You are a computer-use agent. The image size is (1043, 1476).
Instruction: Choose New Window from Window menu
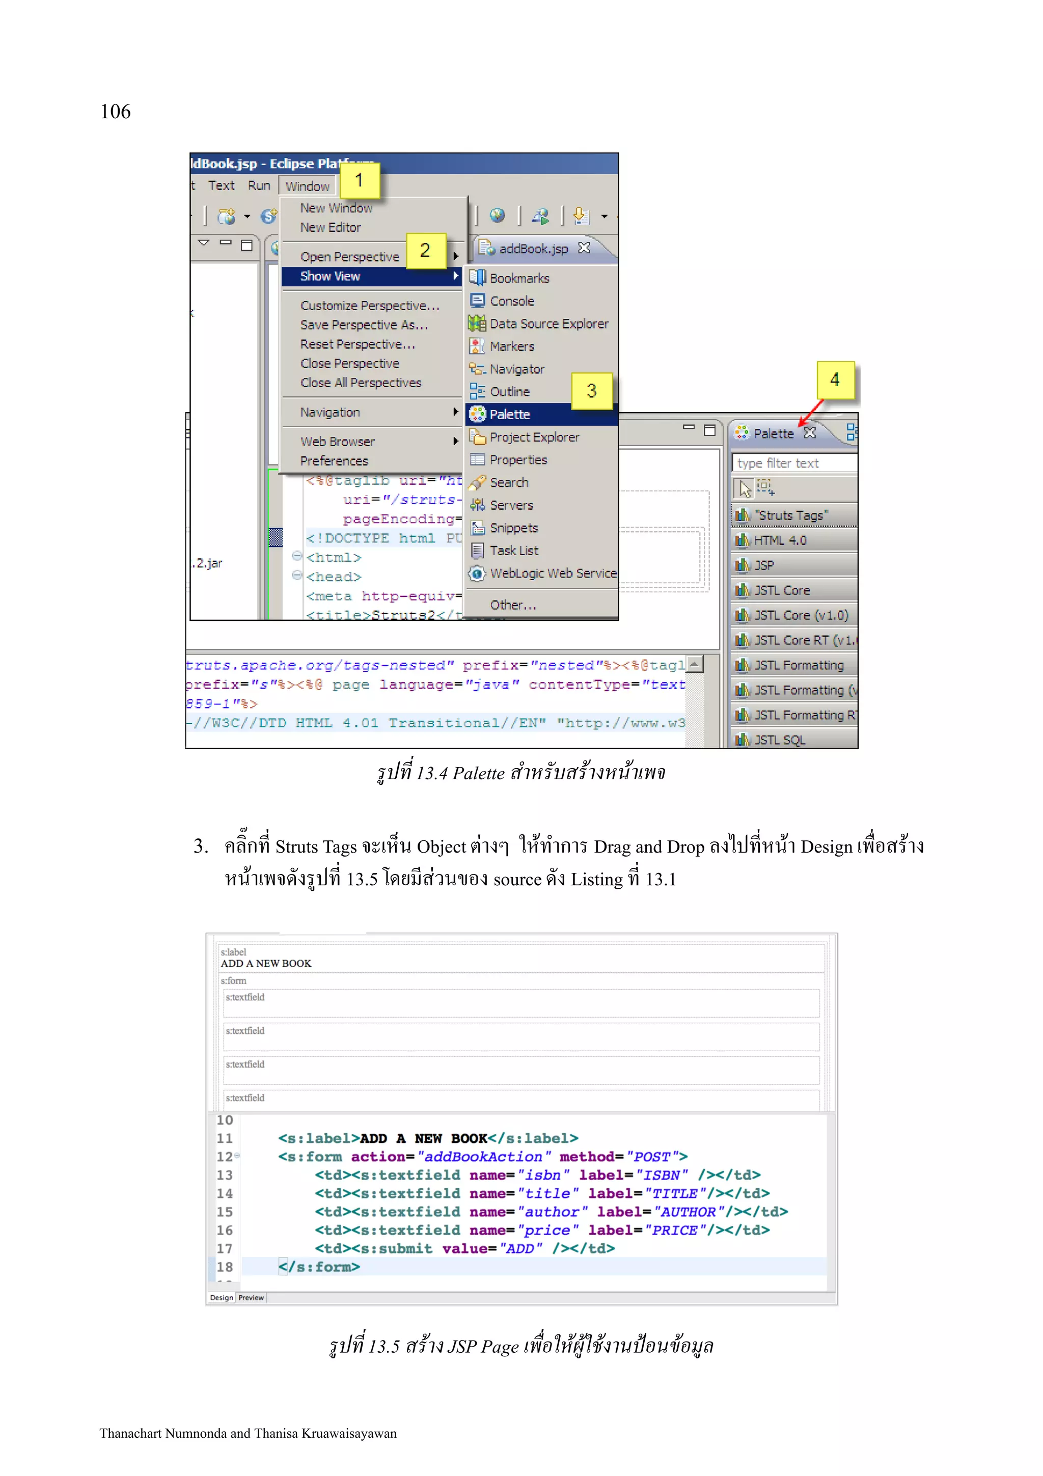(336, 208)
